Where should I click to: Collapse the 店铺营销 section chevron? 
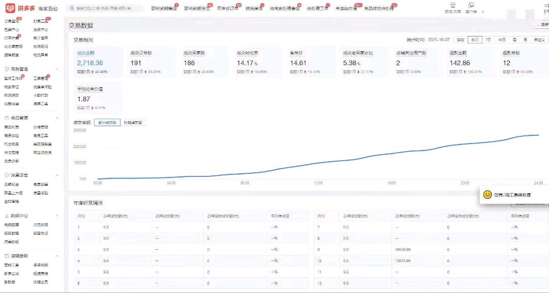pos(57,256)
